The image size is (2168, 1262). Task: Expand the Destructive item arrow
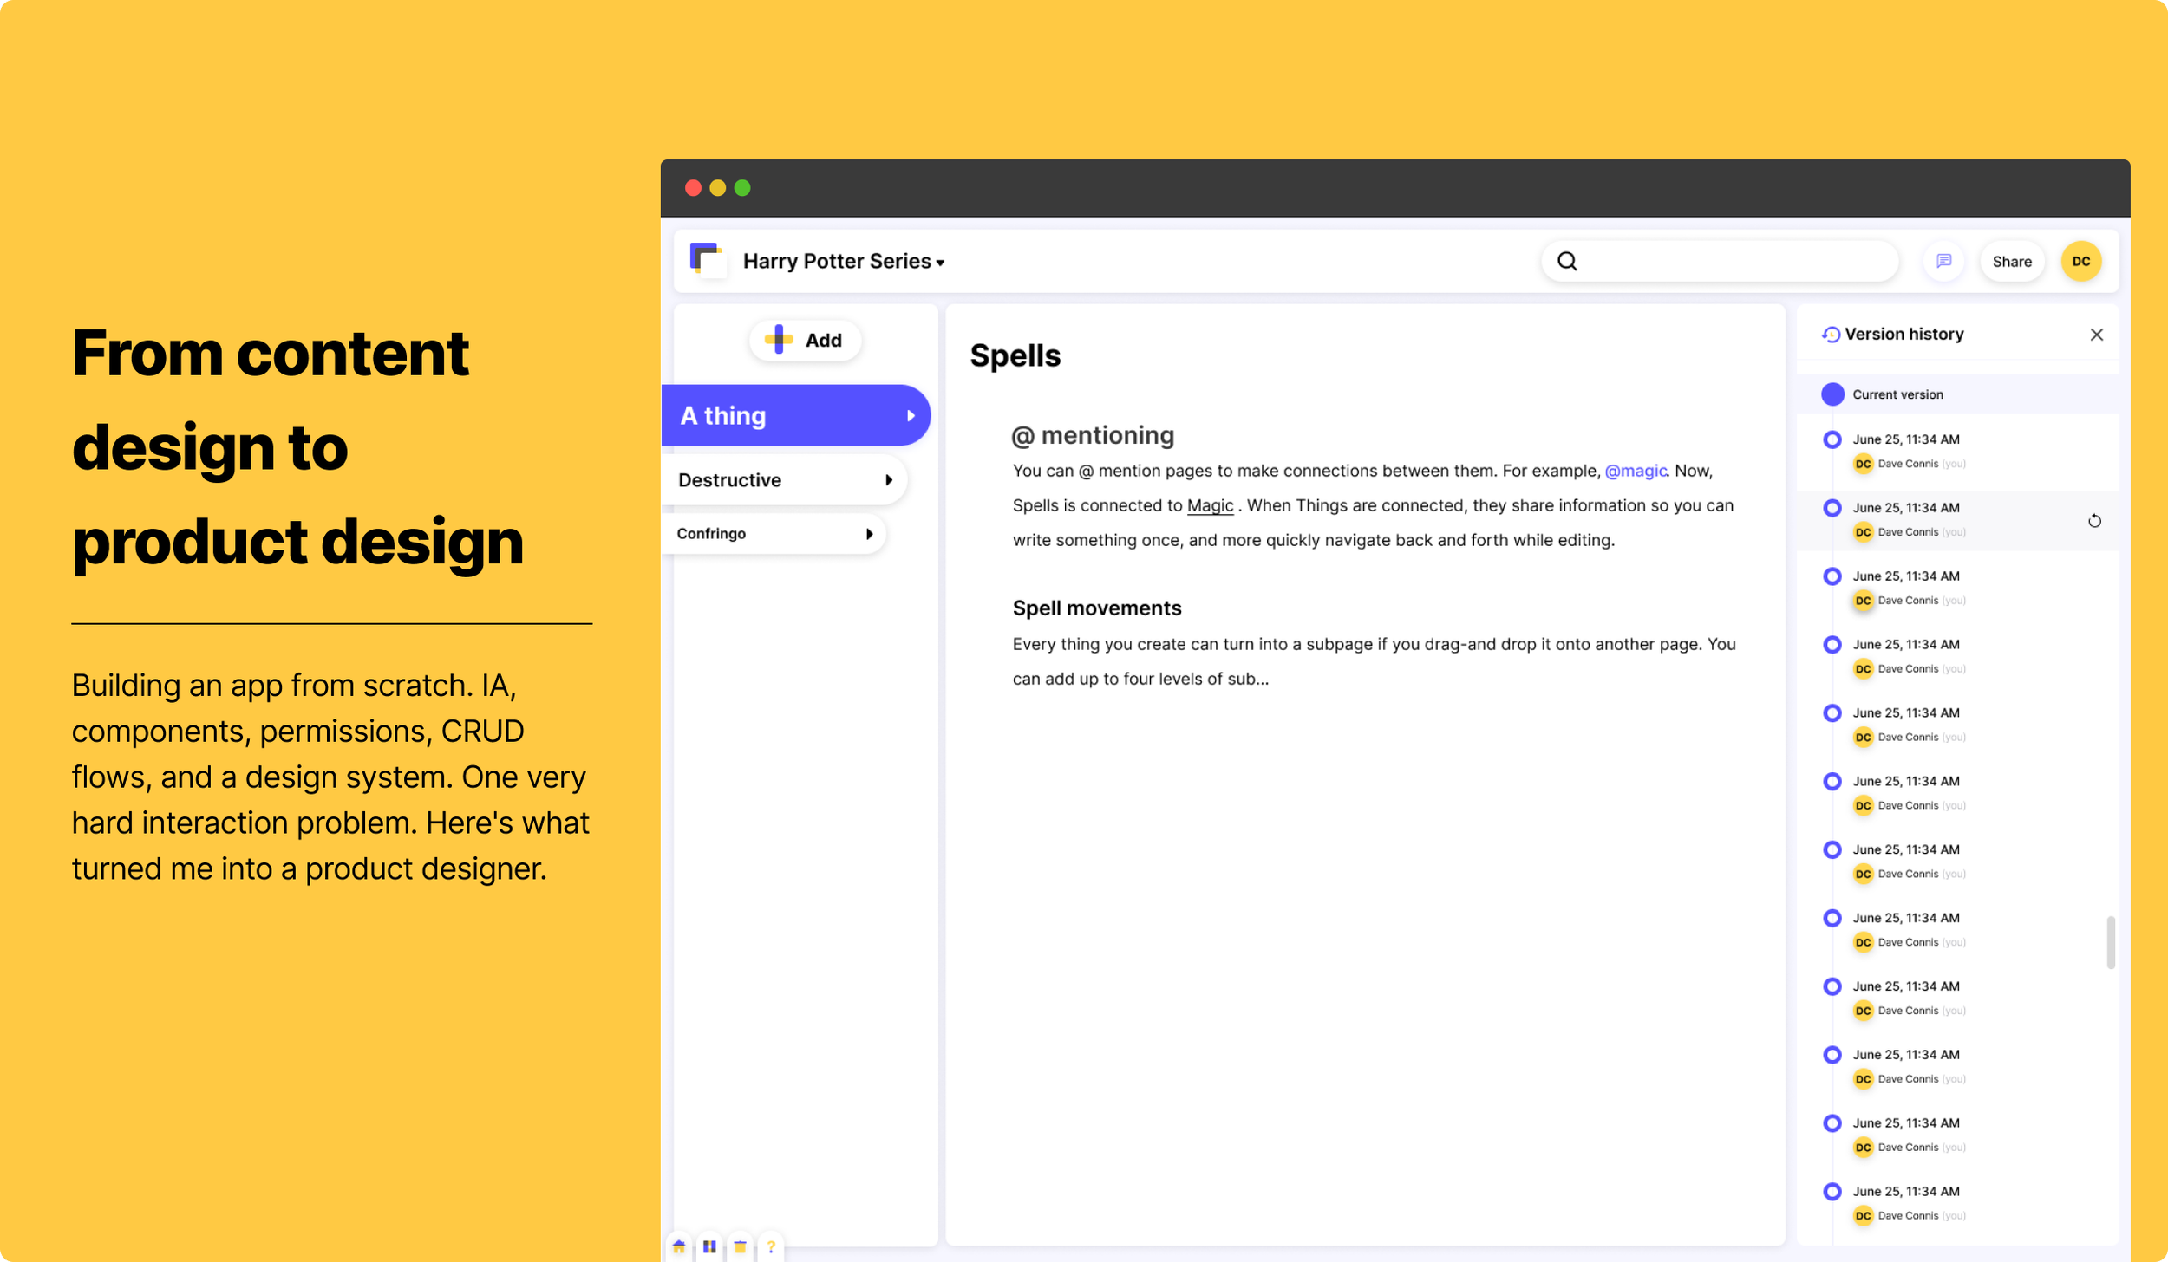click(888, 480)
